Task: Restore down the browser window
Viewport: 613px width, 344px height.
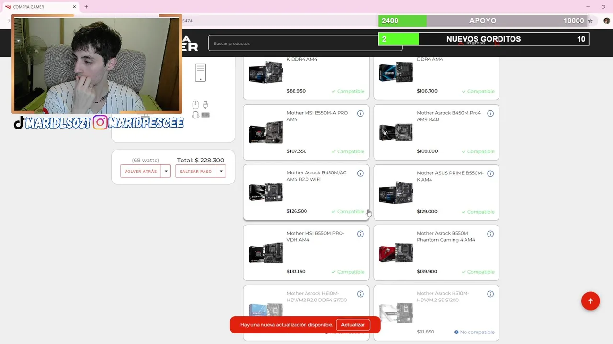Action: tap(603, 7)
